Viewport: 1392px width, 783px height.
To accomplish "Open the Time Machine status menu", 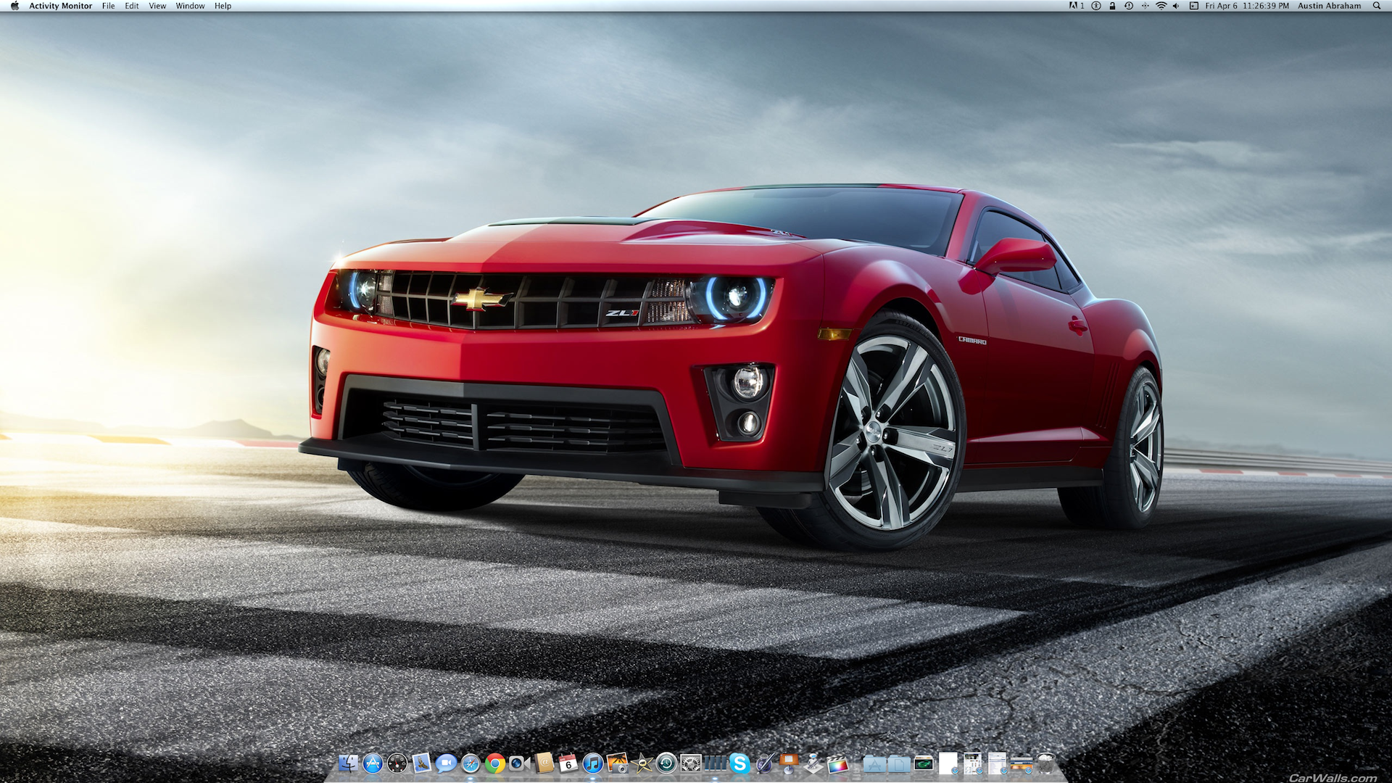I will pos(1129,6).
